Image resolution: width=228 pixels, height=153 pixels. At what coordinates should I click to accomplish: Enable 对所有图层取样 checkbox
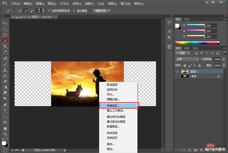click(49, 11)
